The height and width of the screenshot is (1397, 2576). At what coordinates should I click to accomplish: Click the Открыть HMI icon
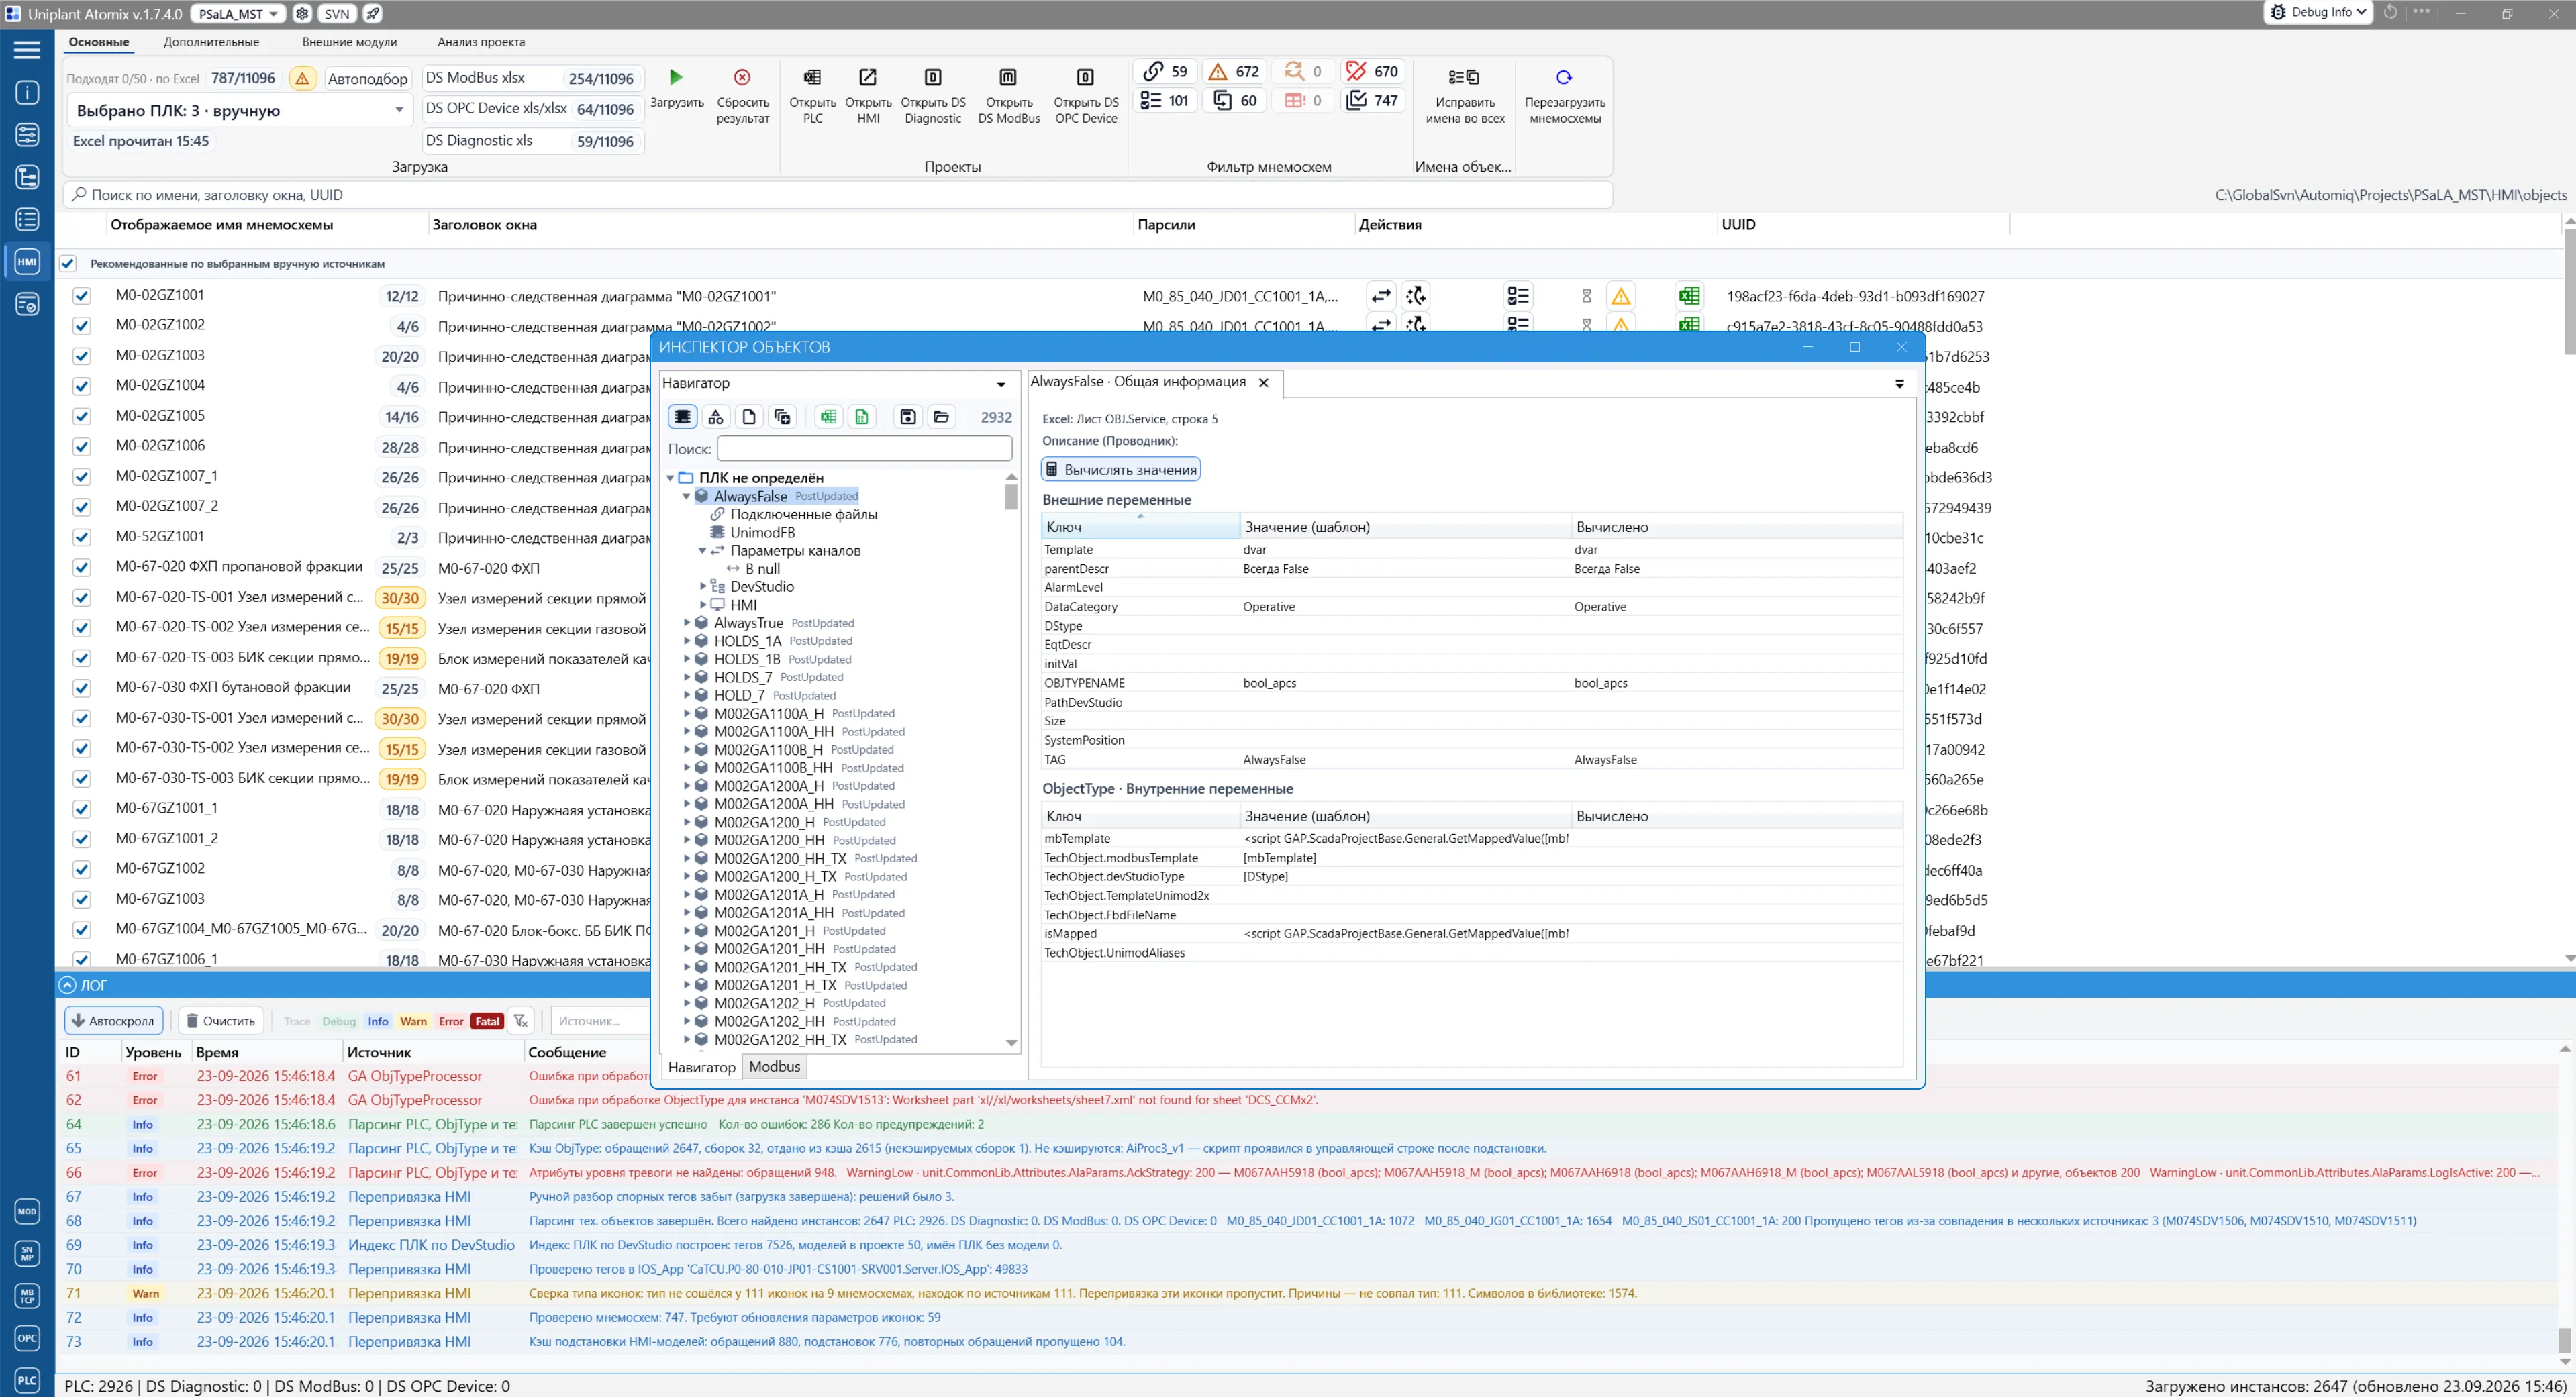click(868, 77)
